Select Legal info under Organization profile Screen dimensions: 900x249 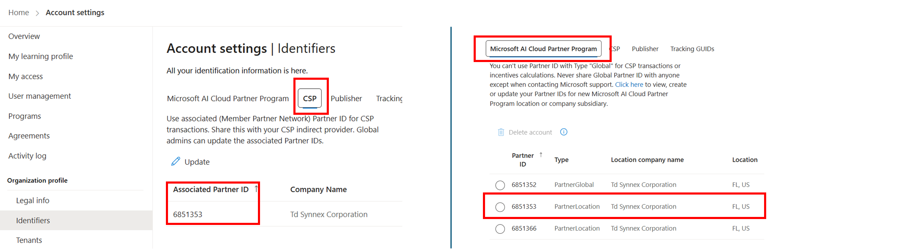point(33,200)
